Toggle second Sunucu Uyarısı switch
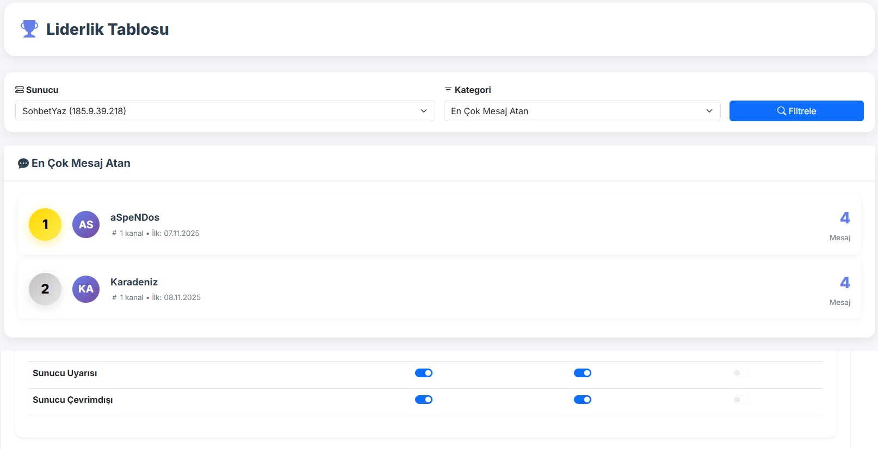The width and height of the screenshot is (878, 449). (x=583, y=373)
